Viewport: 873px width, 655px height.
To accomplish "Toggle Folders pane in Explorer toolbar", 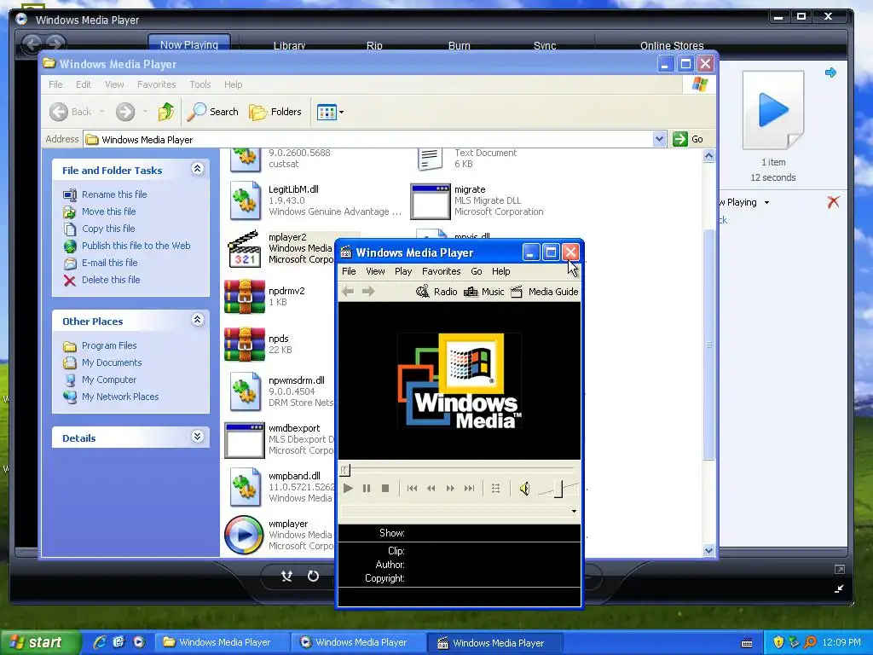I will (x=275, y=112).
